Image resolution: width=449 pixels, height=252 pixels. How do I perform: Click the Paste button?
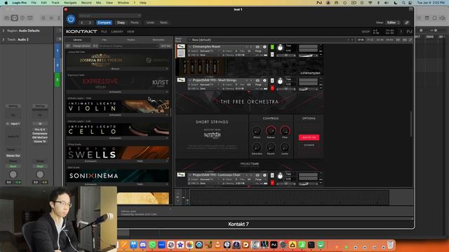click(x=134, y=22)
